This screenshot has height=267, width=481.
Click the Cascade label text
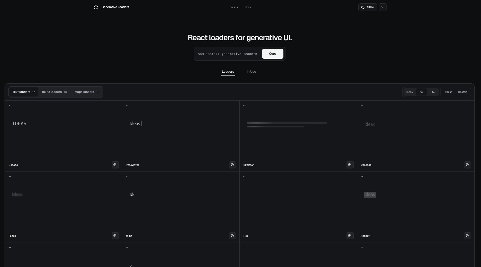(366, 165)
